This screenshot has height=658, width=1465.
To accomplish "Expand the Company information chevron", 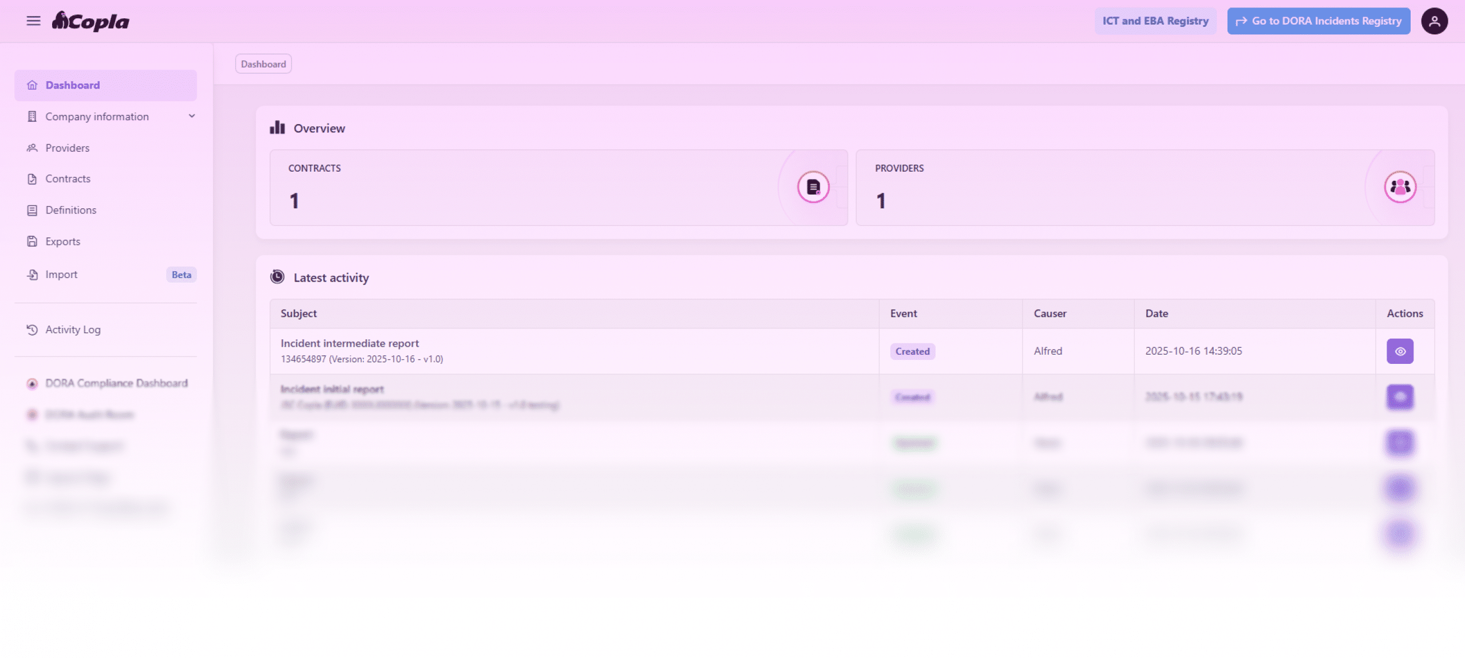I will click(x=192, y=116).
